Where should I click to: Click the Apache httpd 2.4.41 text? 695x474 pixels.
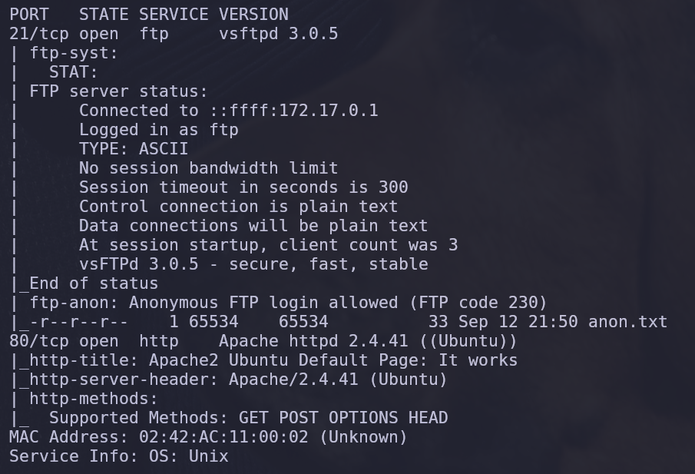pos(313,341)
